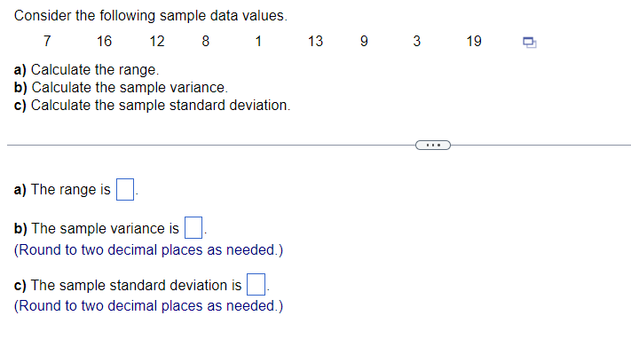This screenshot has width=631, height=355.
Task: Click the 'Calculate the sample variance' instruction
Action: click(x=121, y=87)
